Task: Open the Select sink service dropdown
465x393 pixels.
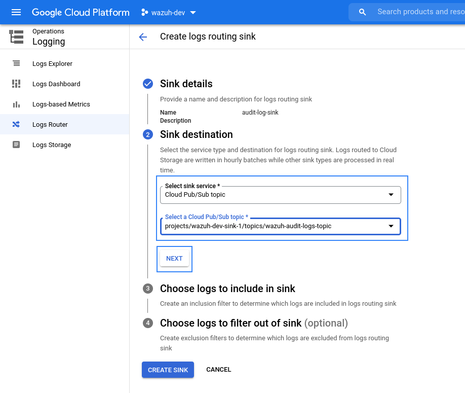Action: pyautogui.click(x=281, y=195)
